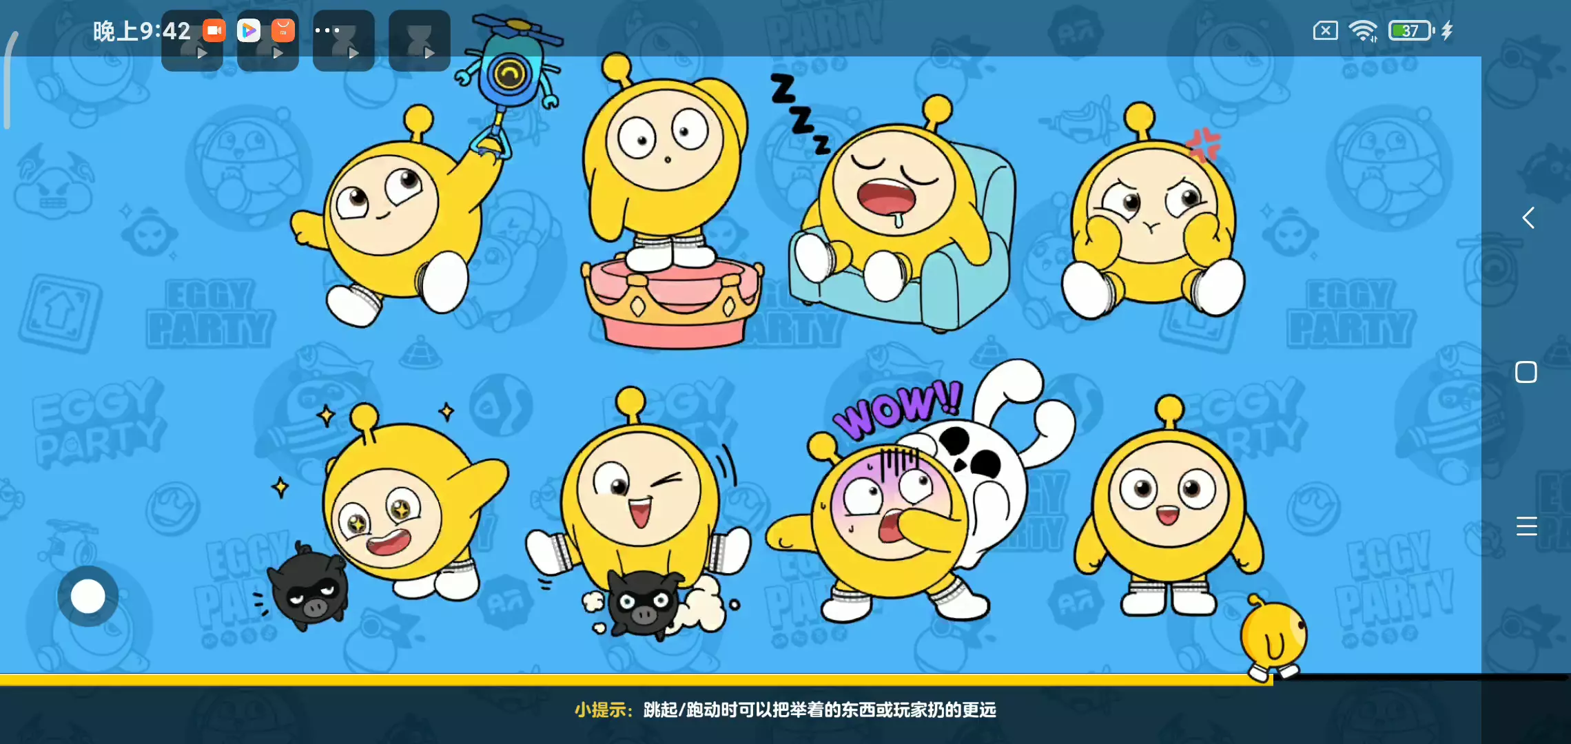Screen dimensions: 1571x744
Task: Open recent apps with three-lines button
Action: pos(1526,526)
